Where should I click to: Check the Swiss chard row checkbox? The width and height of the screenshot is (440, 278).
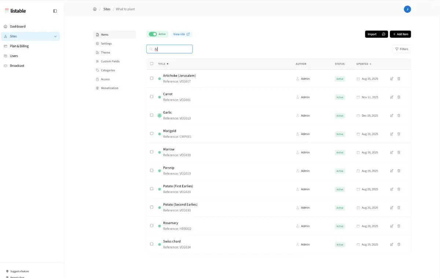[x=152, y=244]
